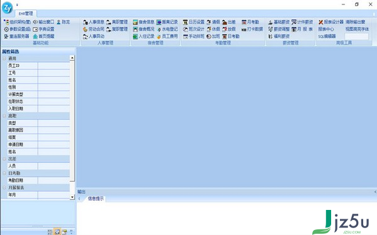Open 加班 overtime module
This screenshot has height=235, width=377.
(213, 36)
